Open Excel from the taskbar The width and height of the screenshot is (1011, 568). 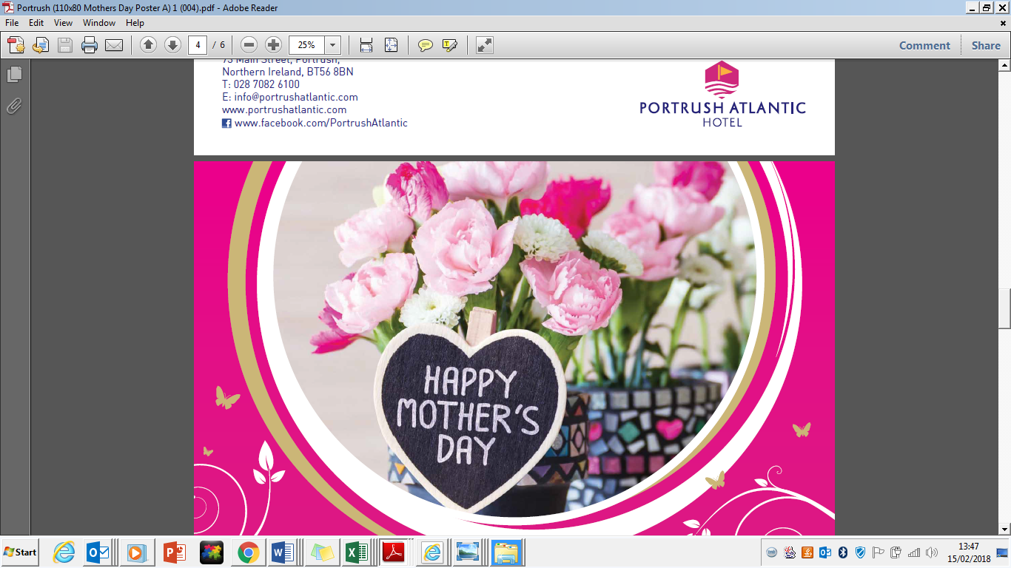tap(357, 552)
